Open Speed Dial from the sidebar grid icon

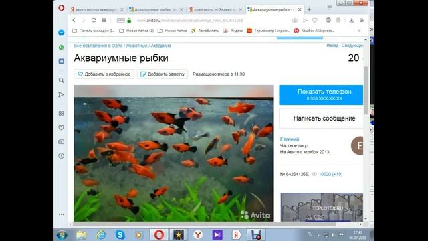pos(61,113)
